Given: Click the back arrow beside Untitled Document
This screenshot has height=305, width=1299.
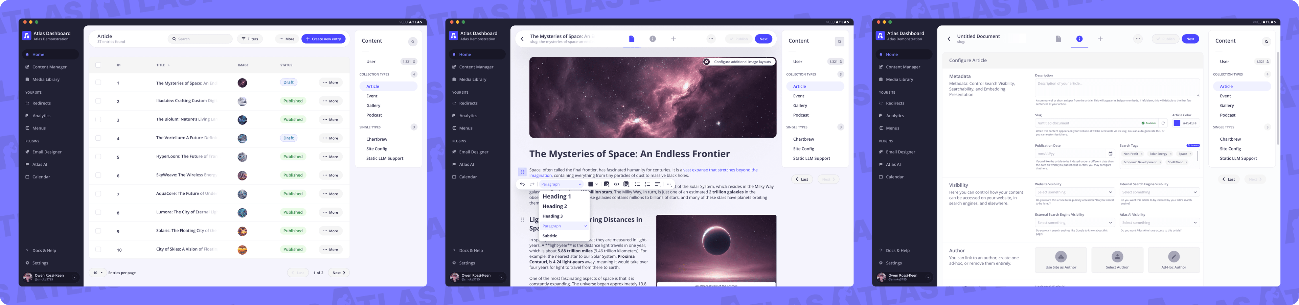Looking at the screenshot, I should coord(949,39).
